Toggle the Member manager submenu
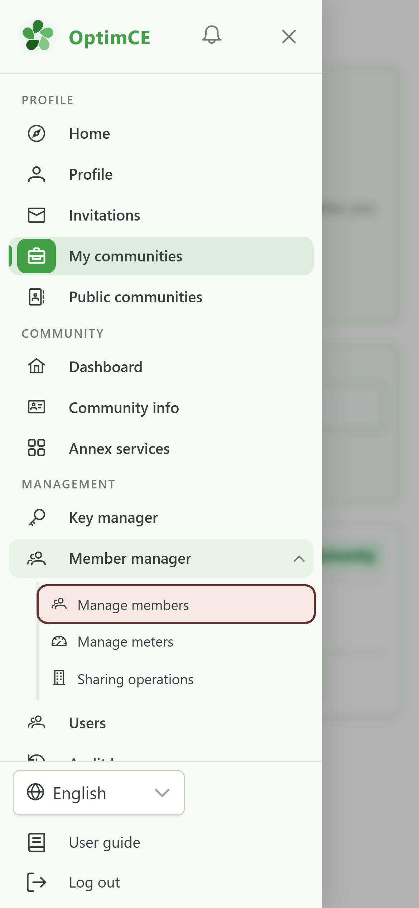Viewport: 419px width, 908px height. point(161,558)
